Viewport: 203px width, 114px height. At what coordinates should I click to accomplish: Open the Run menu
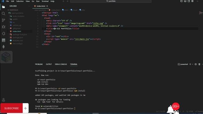(x=38, y=1)
